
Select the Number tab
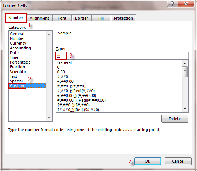pyautogui.click(x=16, y=18)
